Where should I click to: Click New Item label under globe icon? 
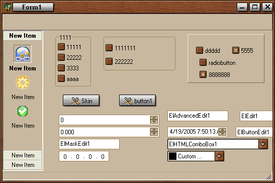pos(23,68)
